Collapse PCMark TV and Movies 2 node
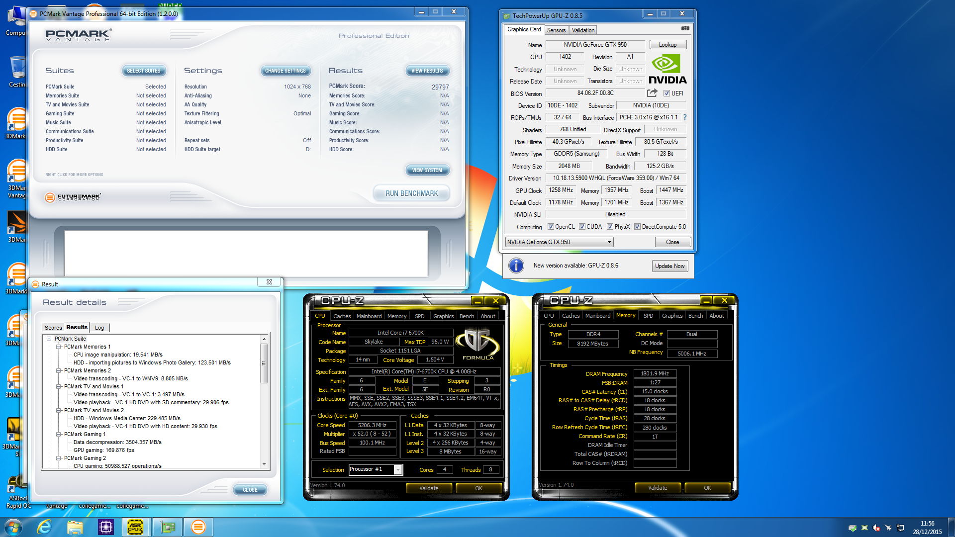This screenshot has width=955, height=537. 59,411
